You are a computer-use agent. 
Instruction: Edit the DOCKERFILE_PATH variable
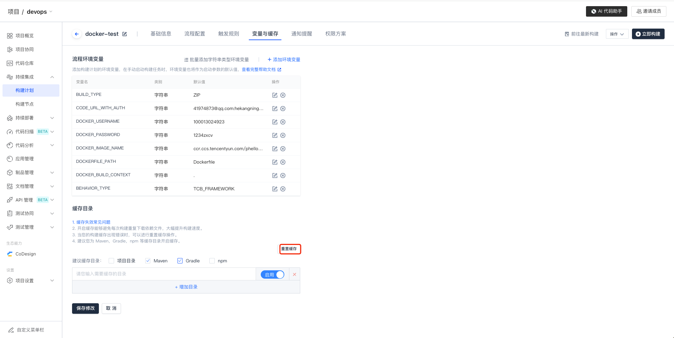pyautogui.click(x=275, y=162)
